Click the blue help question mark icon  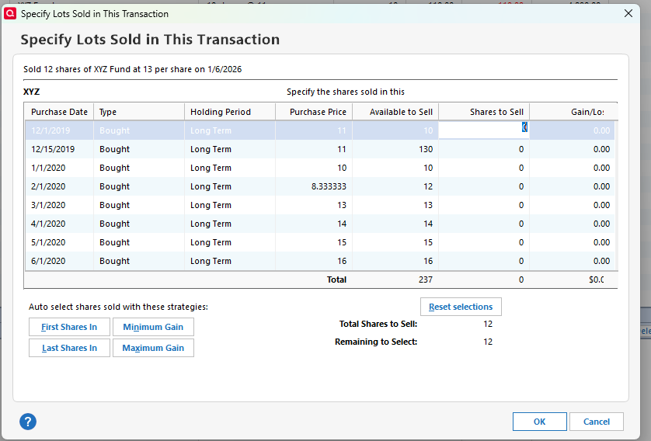click(28, 422)
